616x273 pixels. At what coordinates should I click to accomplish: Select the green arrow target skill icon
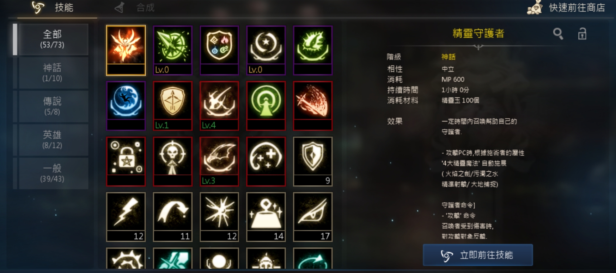click(x=172, y=50)
